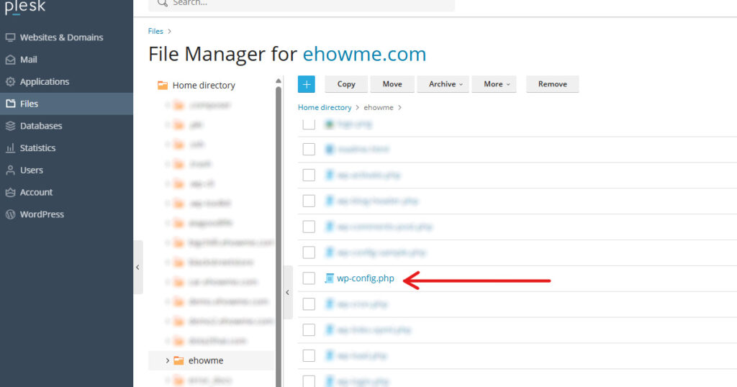Click ehowme in the path breadcrumb
This screenshot has height=387, width=737.
(379, 108)
